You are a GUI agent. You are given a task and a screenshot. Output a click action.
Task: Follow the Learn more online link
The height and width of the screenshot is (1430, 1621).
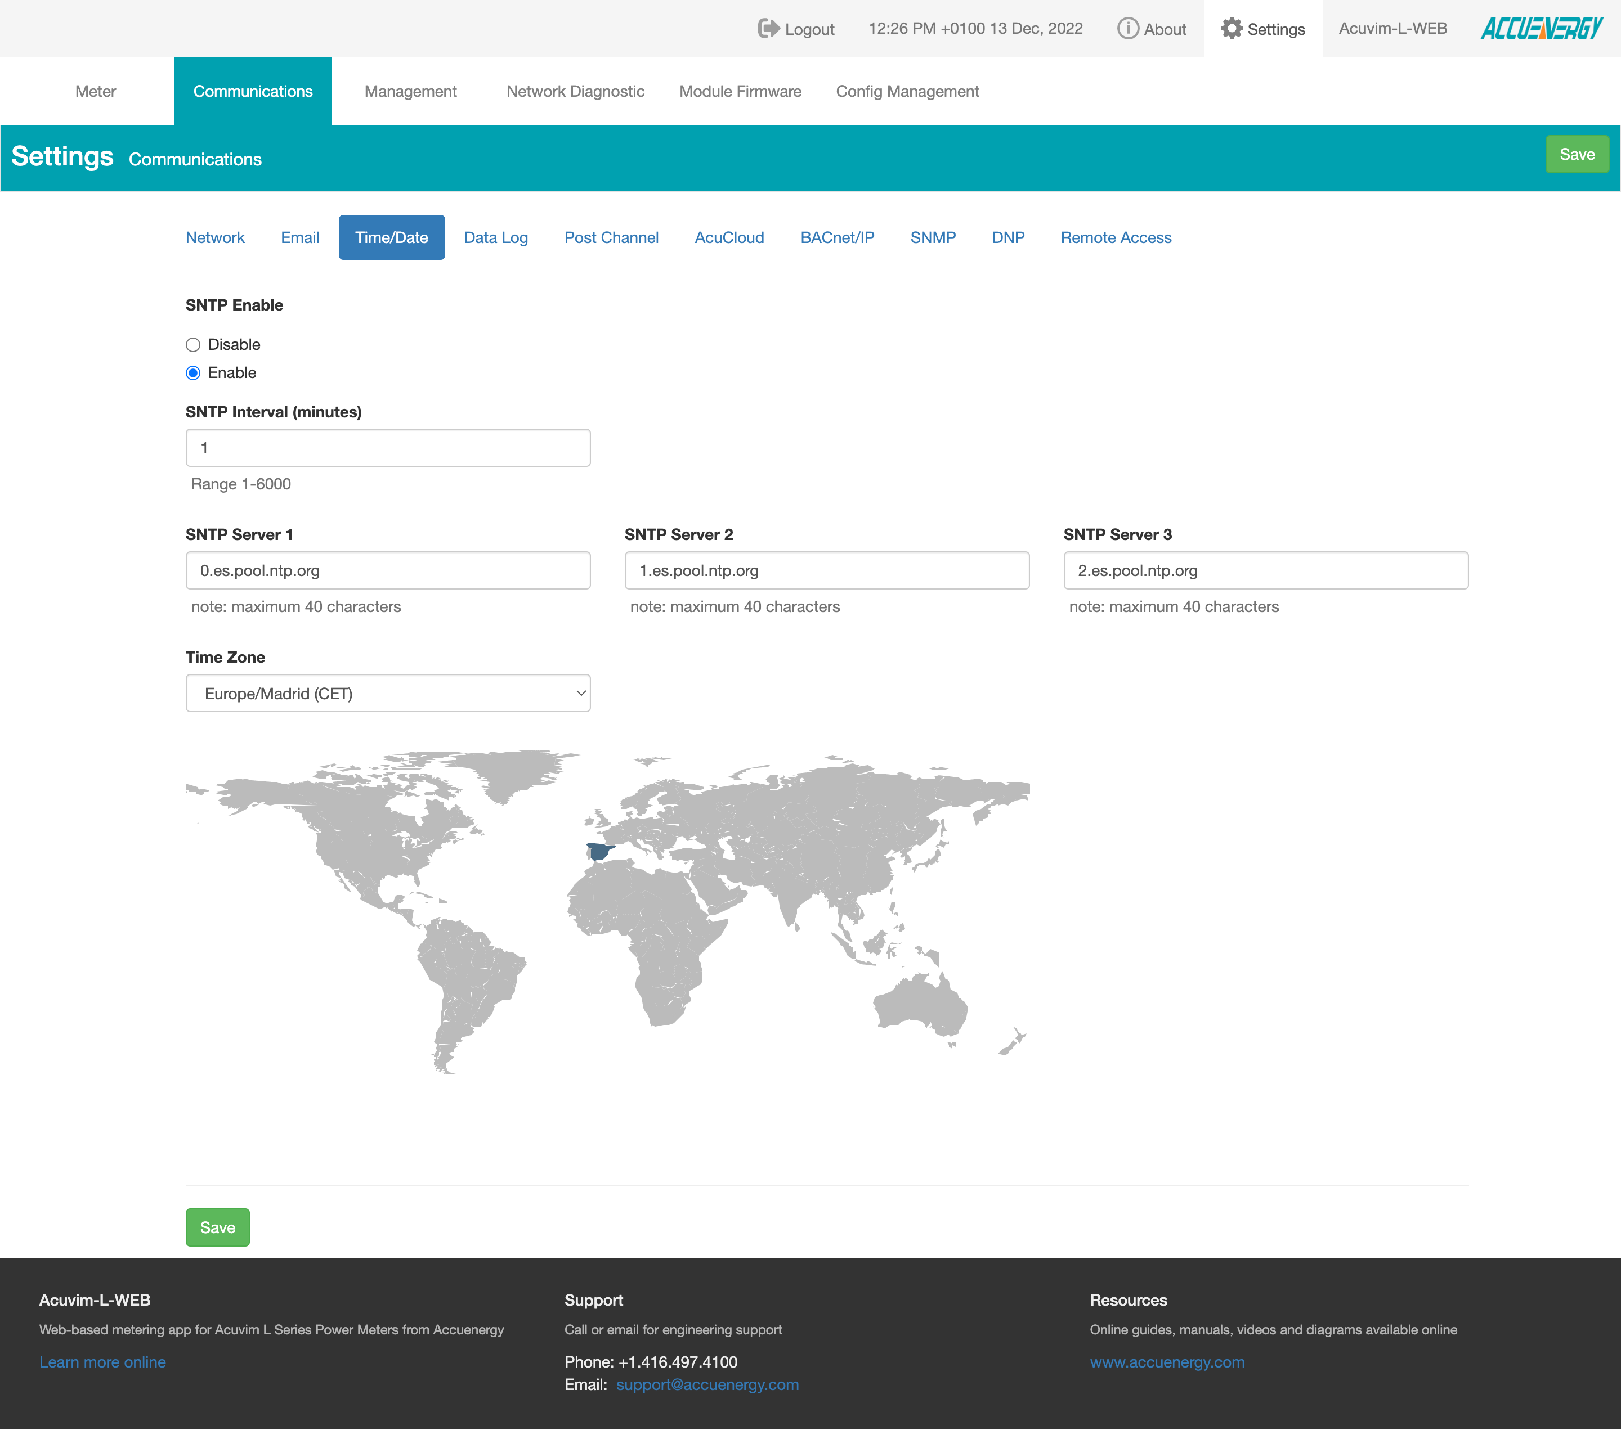coord(102,1362)
